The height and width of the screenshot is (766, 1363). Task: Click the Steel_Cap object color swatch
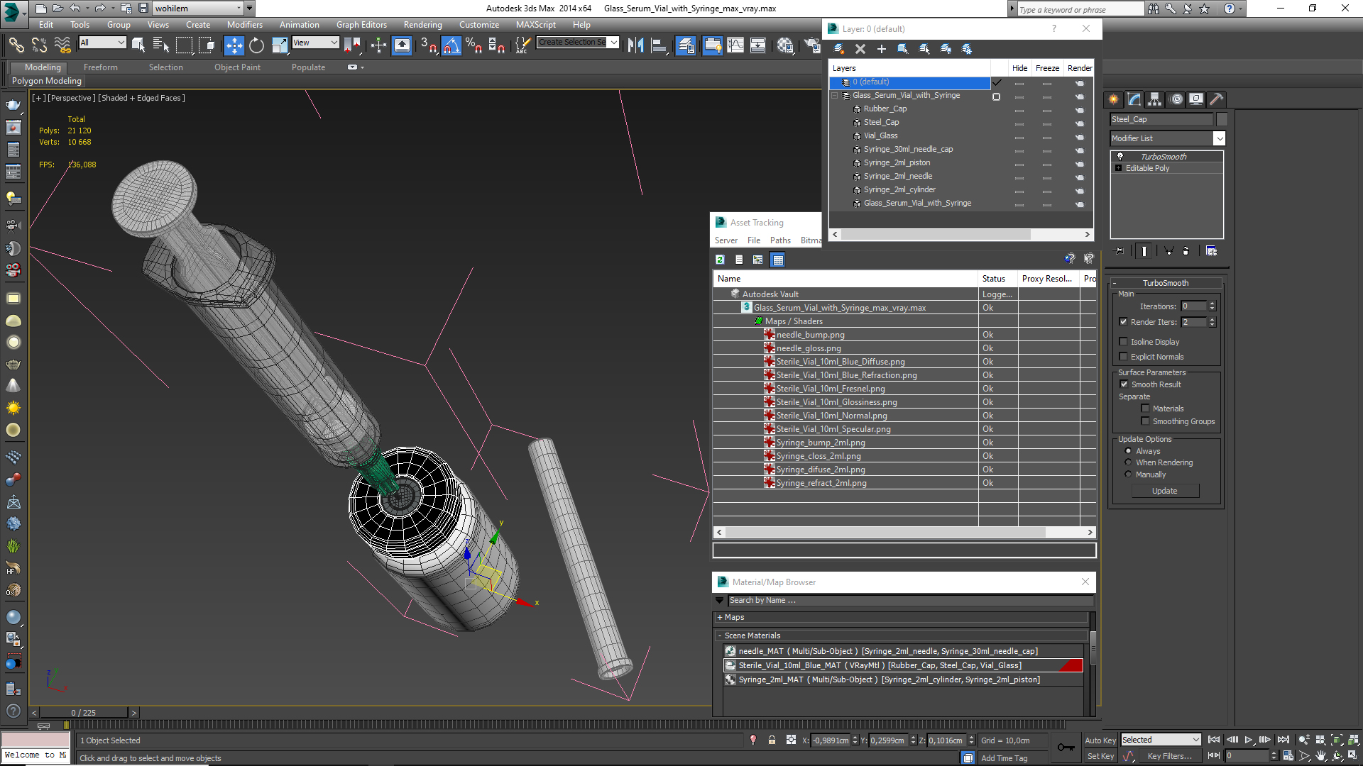[x=1222, y=119]
